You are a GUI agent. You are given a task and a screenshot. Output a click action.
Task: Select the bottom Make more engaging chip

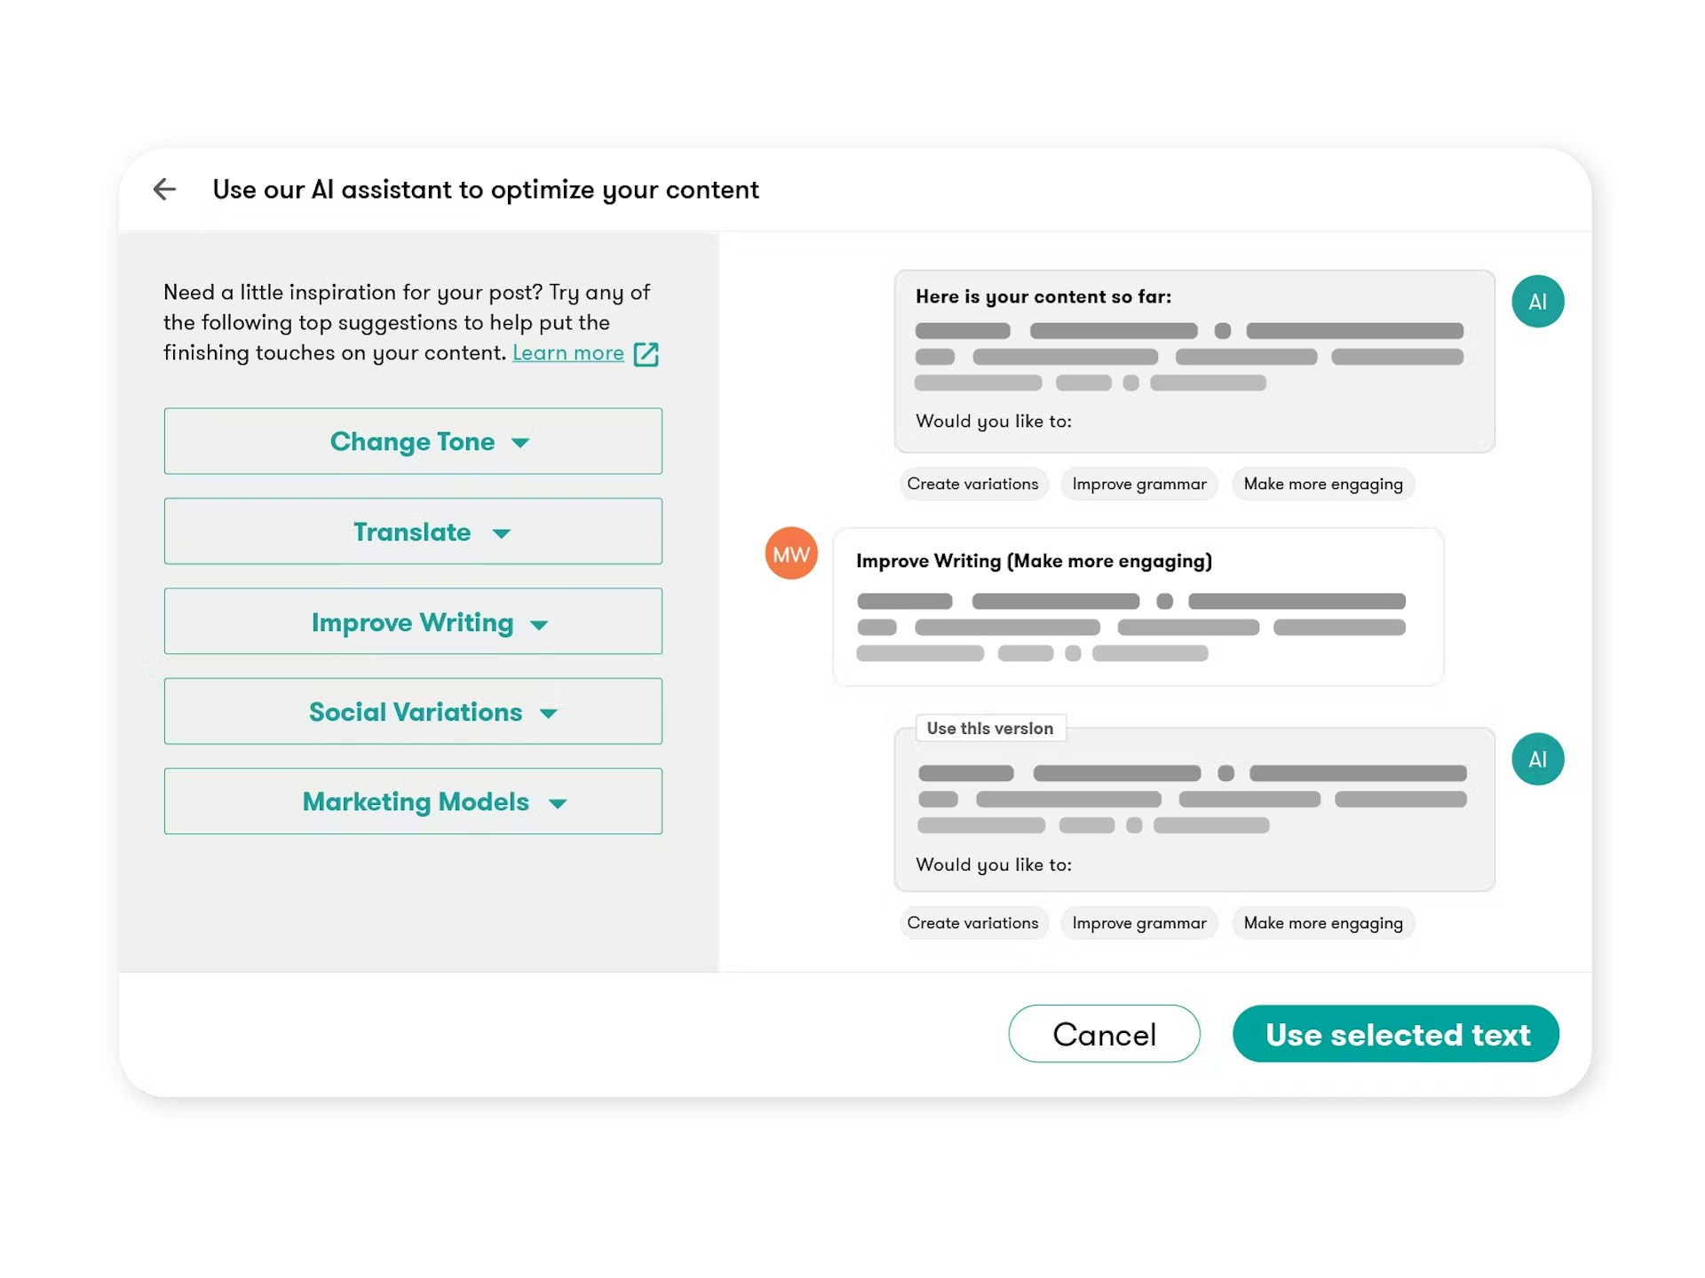[x=1323, y=923]
